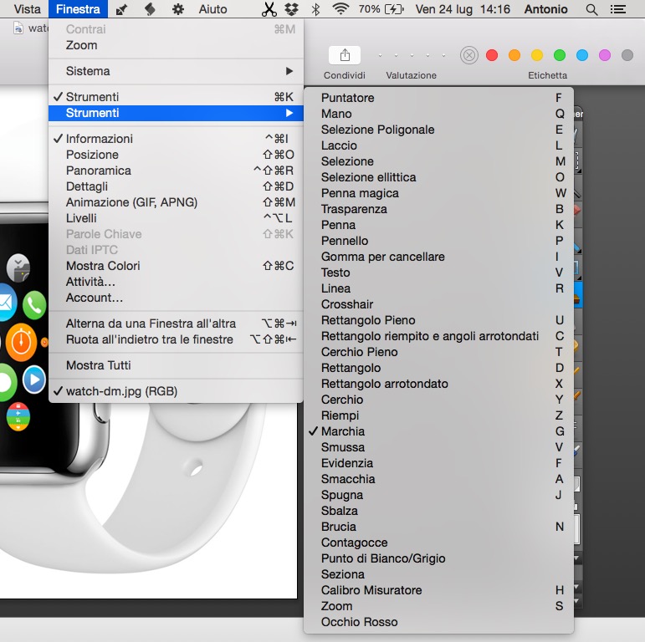Select the Mano tool
The width and height of the screenshot is (645, 642).
pyautogui.click(x=438, y=114)
